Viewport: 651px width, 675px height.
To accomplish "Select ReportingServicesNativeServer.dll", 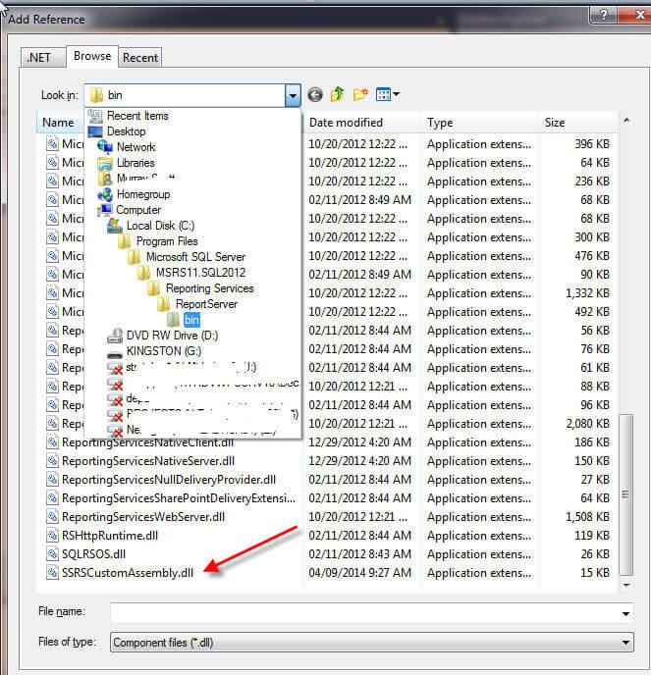I will coord(148,461).
